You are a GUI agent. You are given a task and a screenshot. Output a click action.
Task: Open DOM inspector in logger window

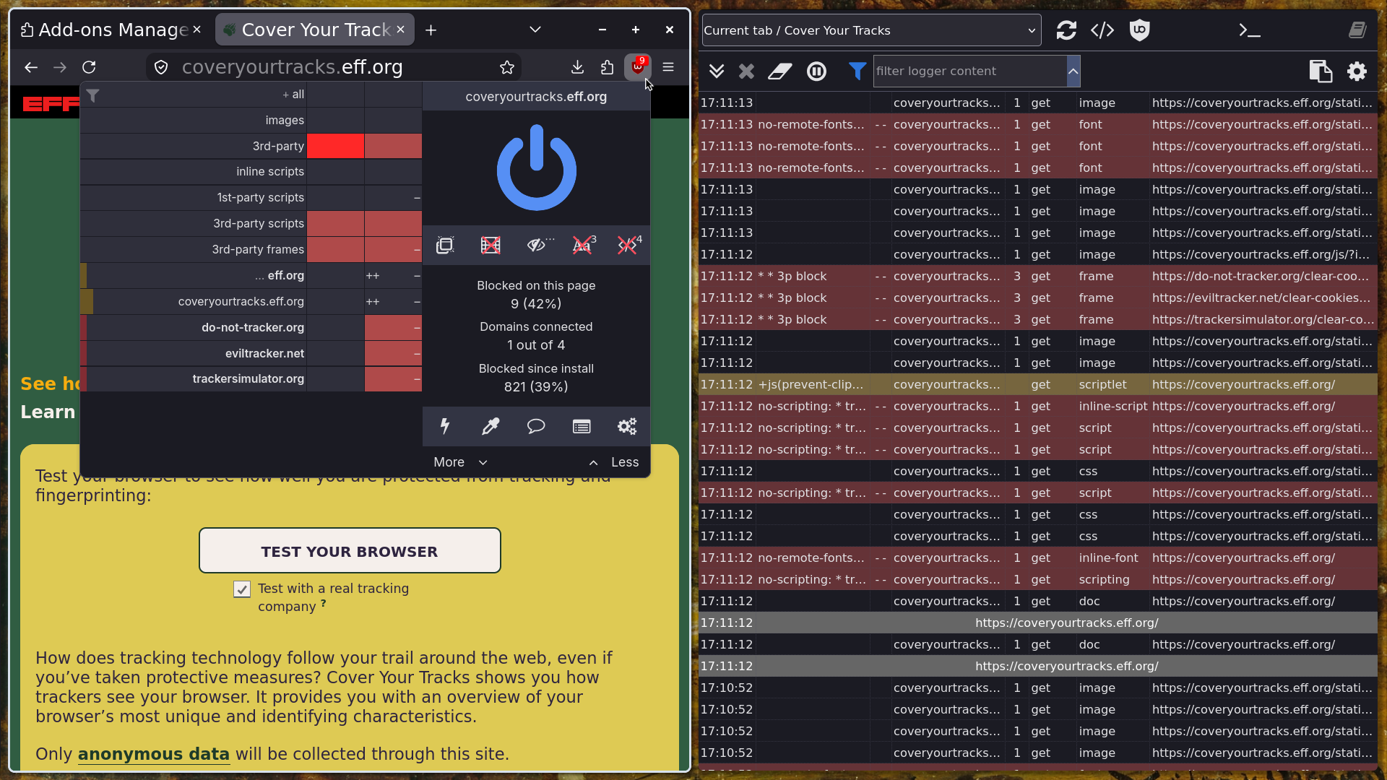(1102, 30)
